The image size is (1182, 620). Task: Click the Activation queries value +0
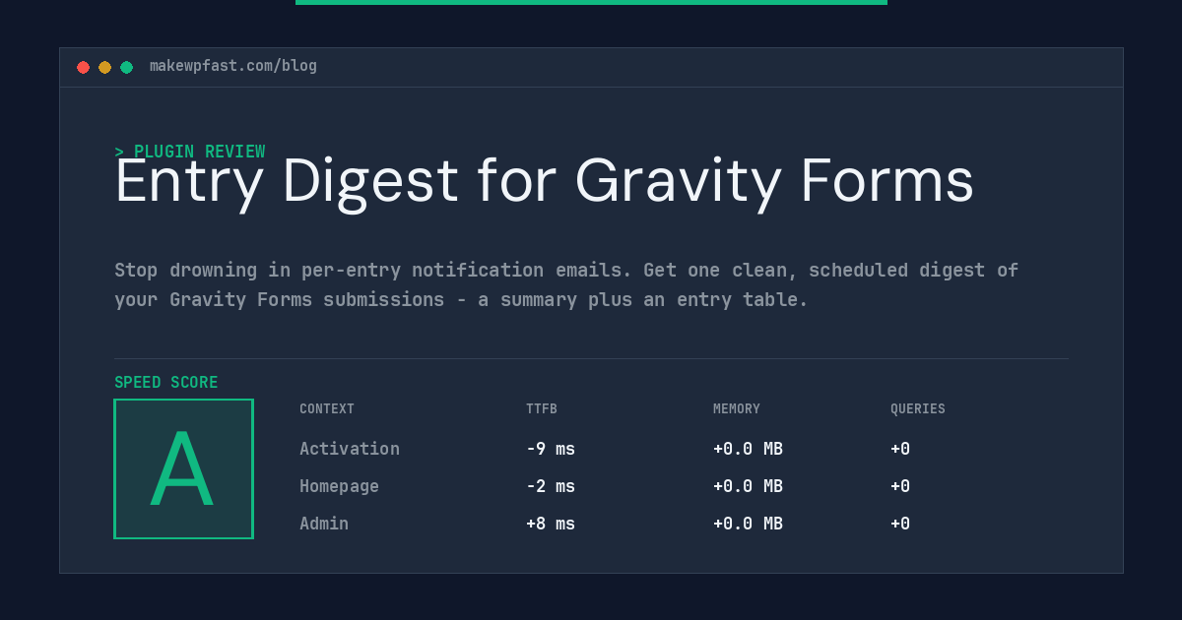coord(900,449)
